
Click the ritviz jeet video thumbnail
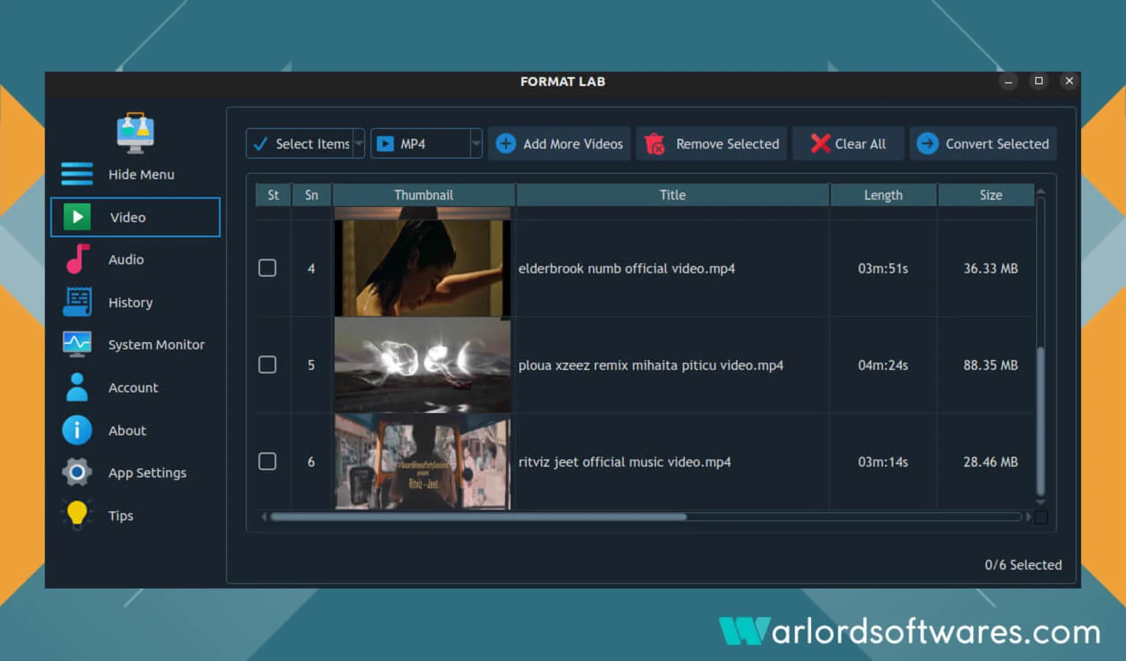[422, 462]
